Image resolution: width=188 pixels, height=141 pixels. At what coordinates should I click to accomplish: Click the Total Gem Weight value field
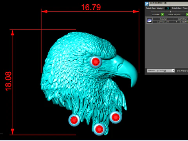(x=168, y=8)
